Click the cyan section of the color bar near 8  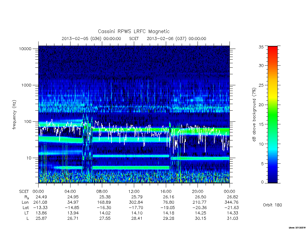pyautogui.click(x=273, y=151)
